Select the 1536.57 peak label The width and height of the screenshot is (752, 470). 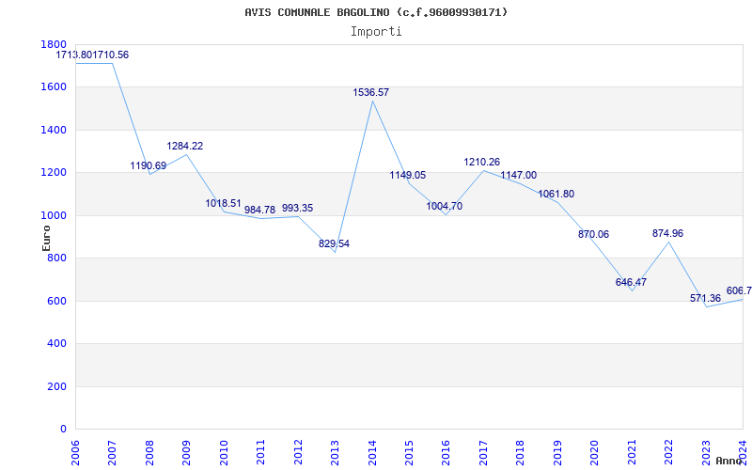[371, 92]
